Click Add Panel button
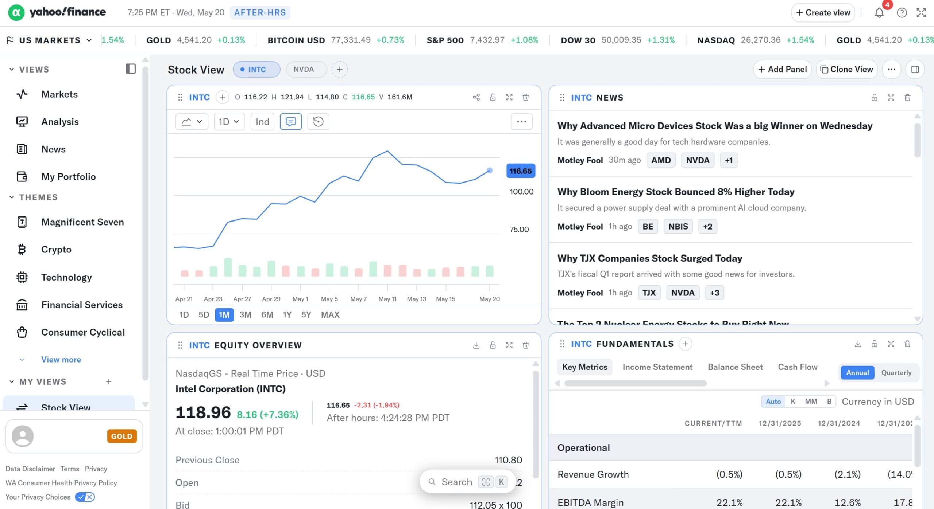Image resolution: width=934 pixels, height=509 pixels. (x=782, y=69)
